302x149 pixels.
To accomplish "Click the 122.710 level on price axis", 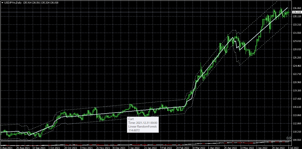I will coord(296,74).
